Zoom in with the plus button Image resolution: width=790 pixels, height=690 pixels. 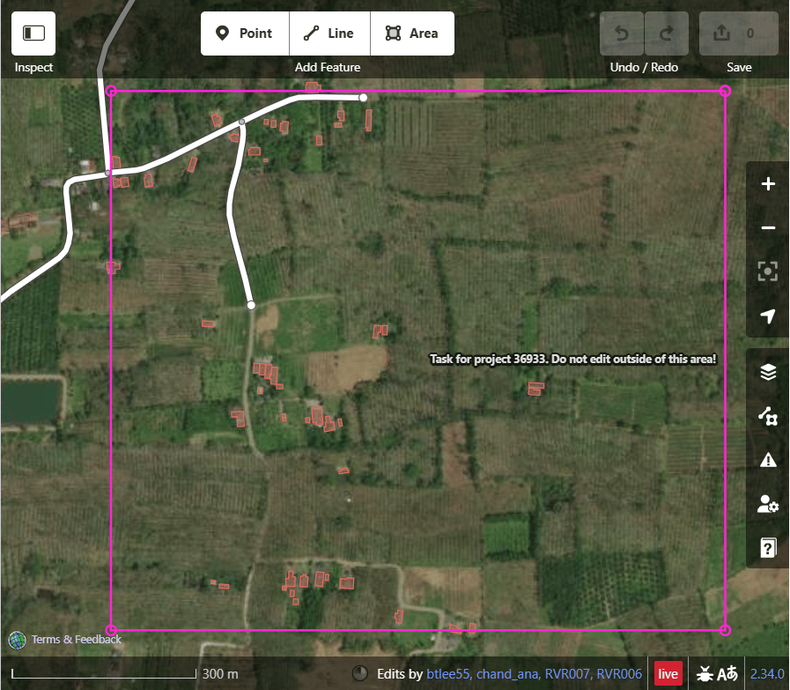click(768, 184)
